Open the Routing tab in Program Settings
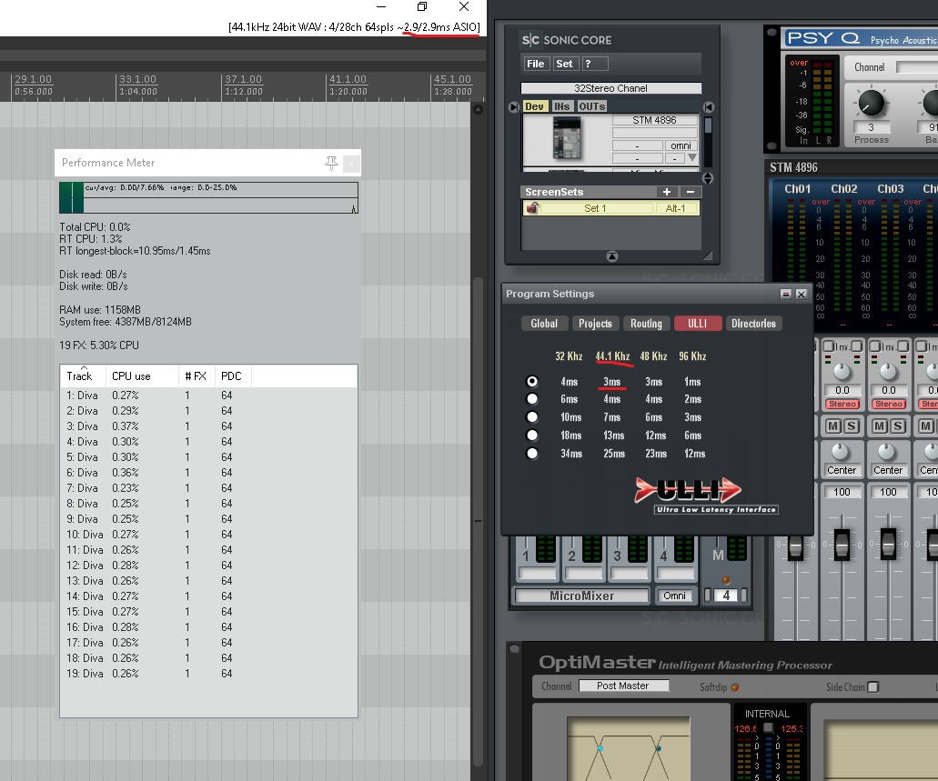The image size is (938, 781). 646,324
